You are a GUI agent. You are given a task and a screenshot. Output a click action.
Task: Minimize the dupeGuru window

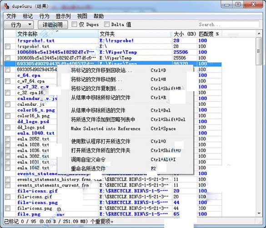[x=227, y=5]
